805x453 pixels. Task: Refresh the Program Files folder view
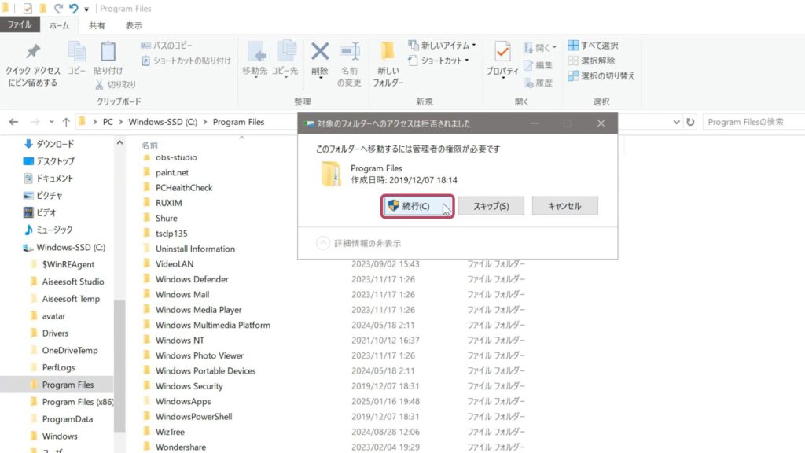(690, 122)
